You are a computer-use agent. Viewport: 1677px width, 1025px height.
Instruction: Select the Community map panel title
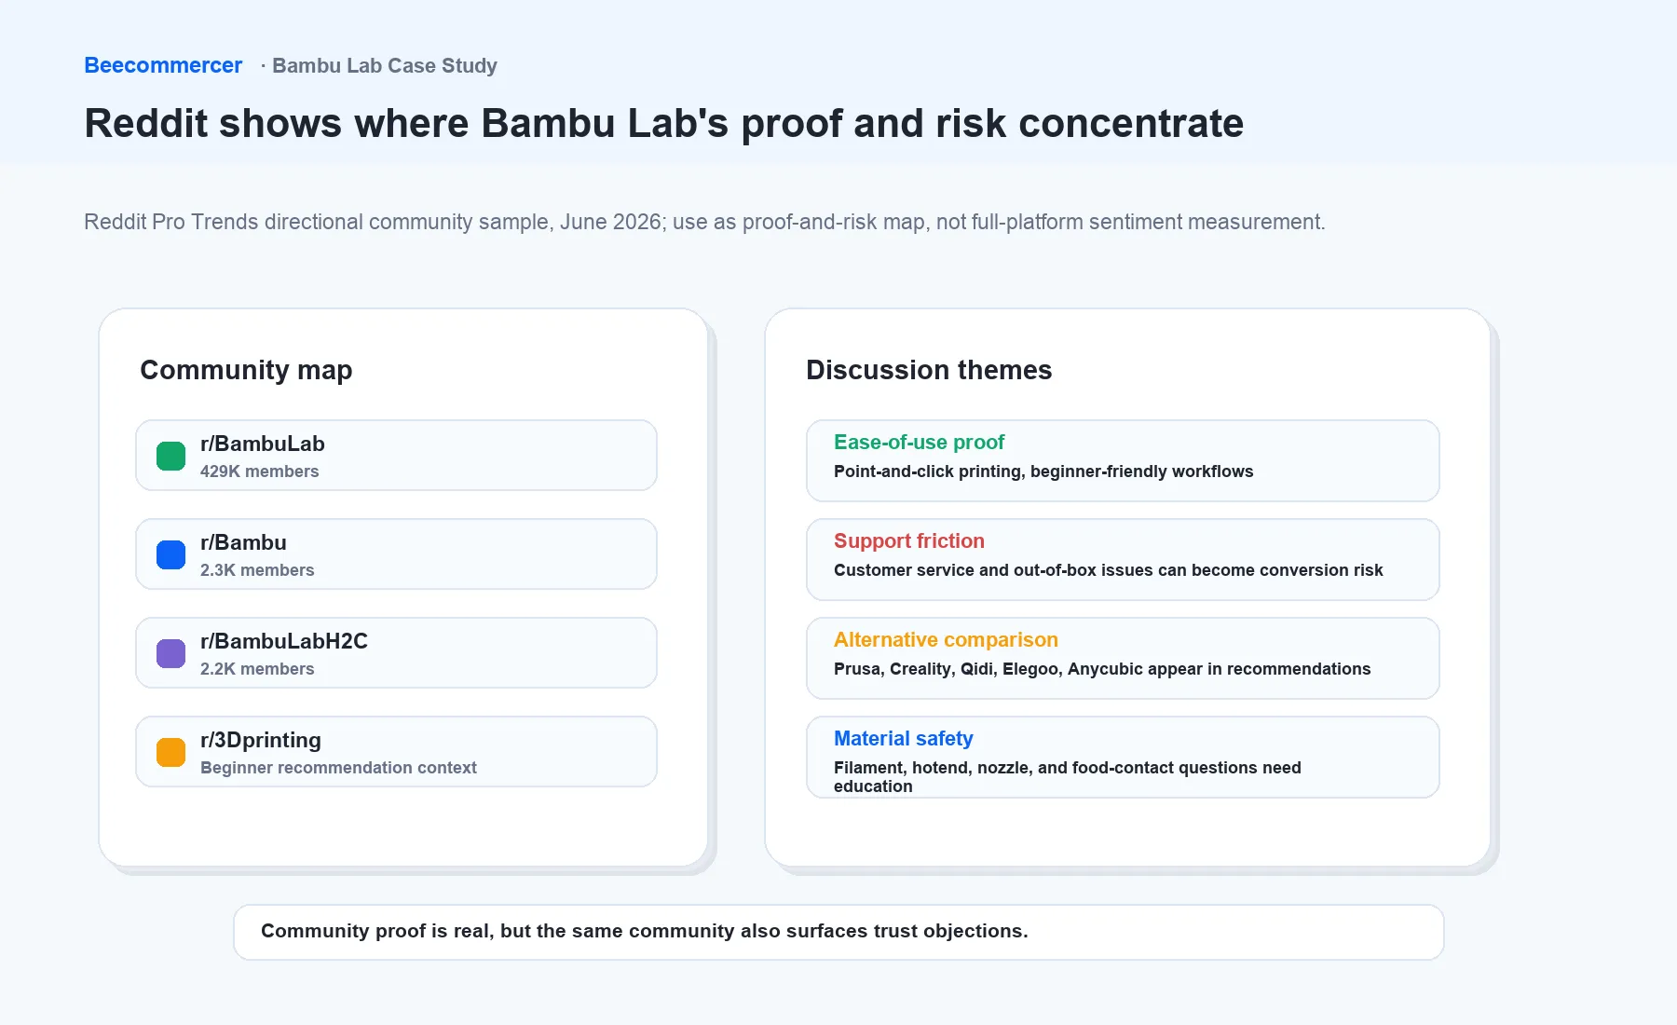pos(246,370)
